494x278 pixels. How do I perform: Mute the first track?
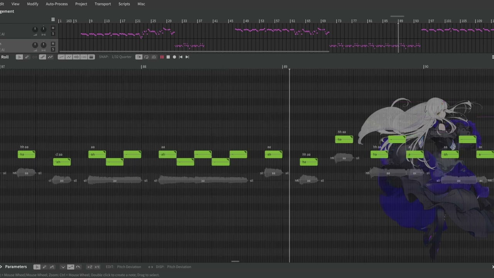click(x=53, y=28)
